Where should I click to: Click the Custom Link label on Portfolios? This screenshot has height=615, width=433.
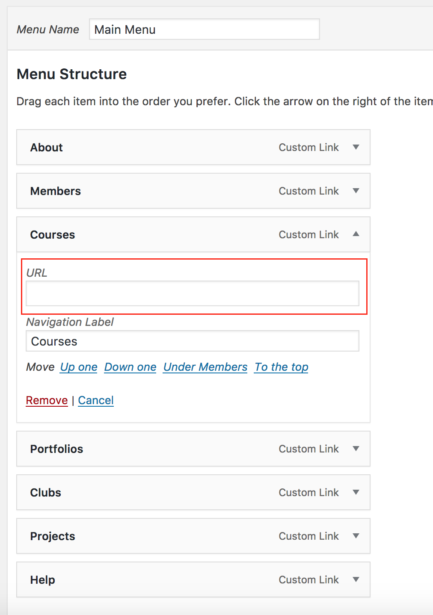[x=308, y=449]
